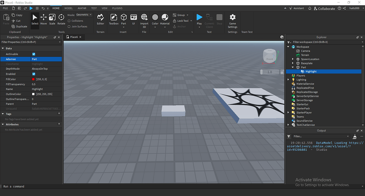Click the OutlineColor white swatch
The width and height of the screenshot is (365, 196).
[x=33, y=94]
